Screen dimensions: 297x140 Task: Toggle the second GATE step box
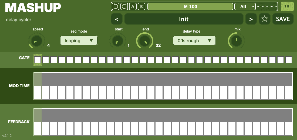46,60
